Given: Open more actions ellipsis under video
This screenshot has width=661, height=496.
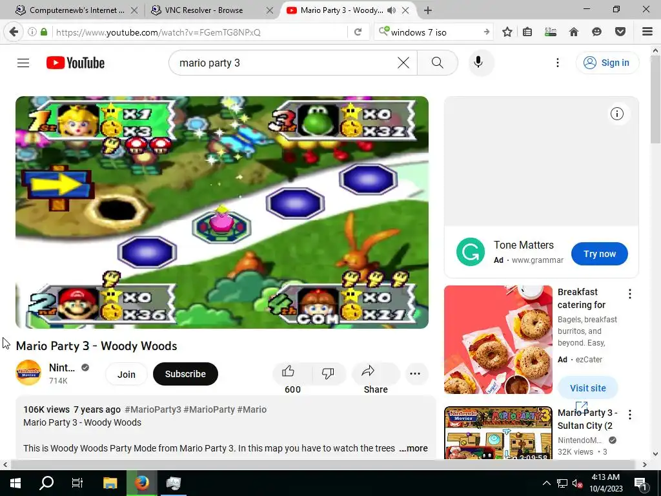Looking at the screenshot, I should tap(415, 374).
